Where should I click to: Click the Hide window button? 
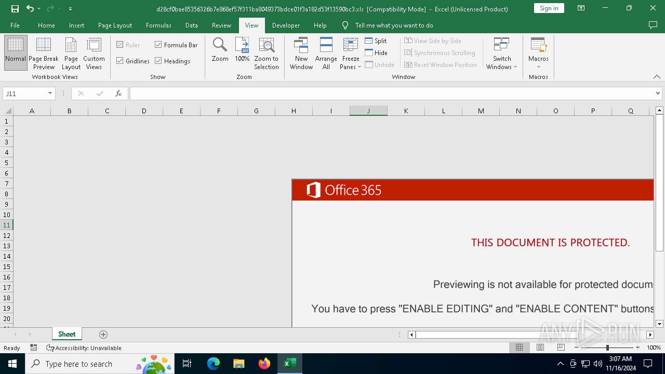pyautogui.click(x=376, y=52)
